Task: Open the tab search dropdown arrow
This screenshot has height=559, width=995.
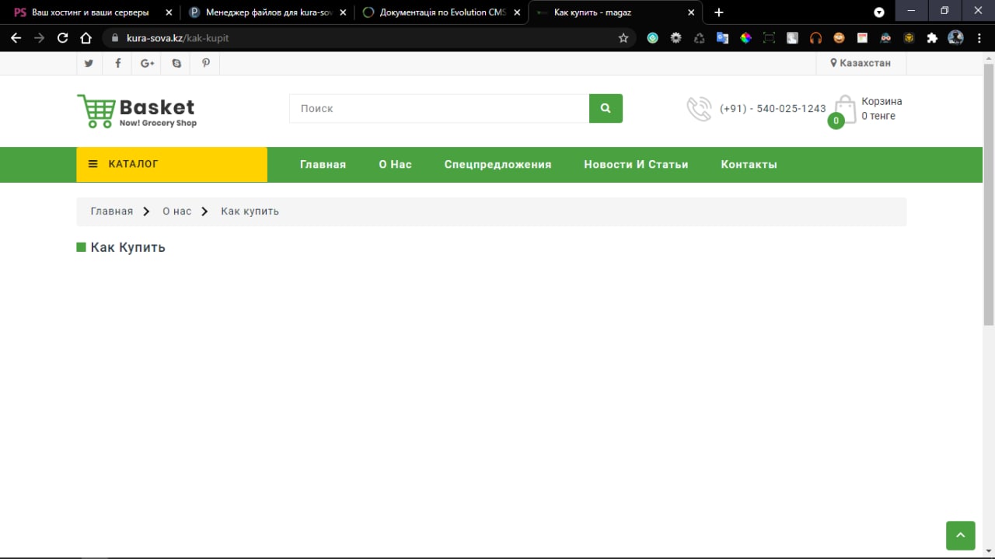Action: click(x=879, y=12)
